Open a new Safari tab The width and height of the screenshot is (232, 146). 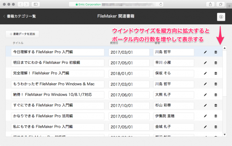(x=229, y=6)
